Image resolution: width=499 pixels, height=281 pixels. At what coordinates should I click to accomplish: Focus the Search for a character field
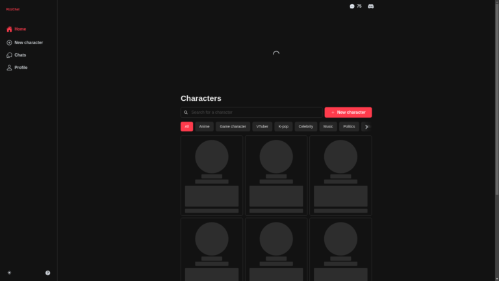[251, 113]
